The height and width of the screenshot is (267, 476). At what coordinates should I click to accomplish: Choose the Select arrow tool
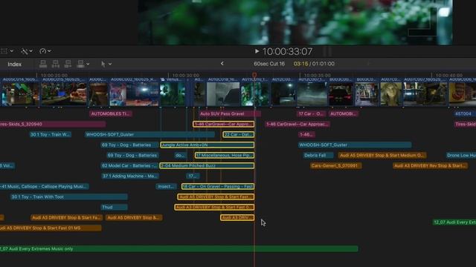click(103, 64)
